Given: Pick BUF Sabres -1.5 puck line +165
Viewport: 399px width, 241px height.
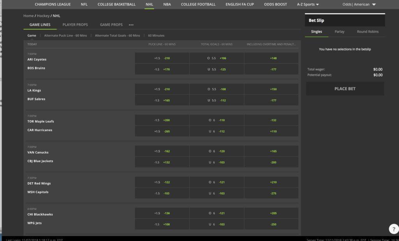Looking at the screenshot, I should [162, 100].
